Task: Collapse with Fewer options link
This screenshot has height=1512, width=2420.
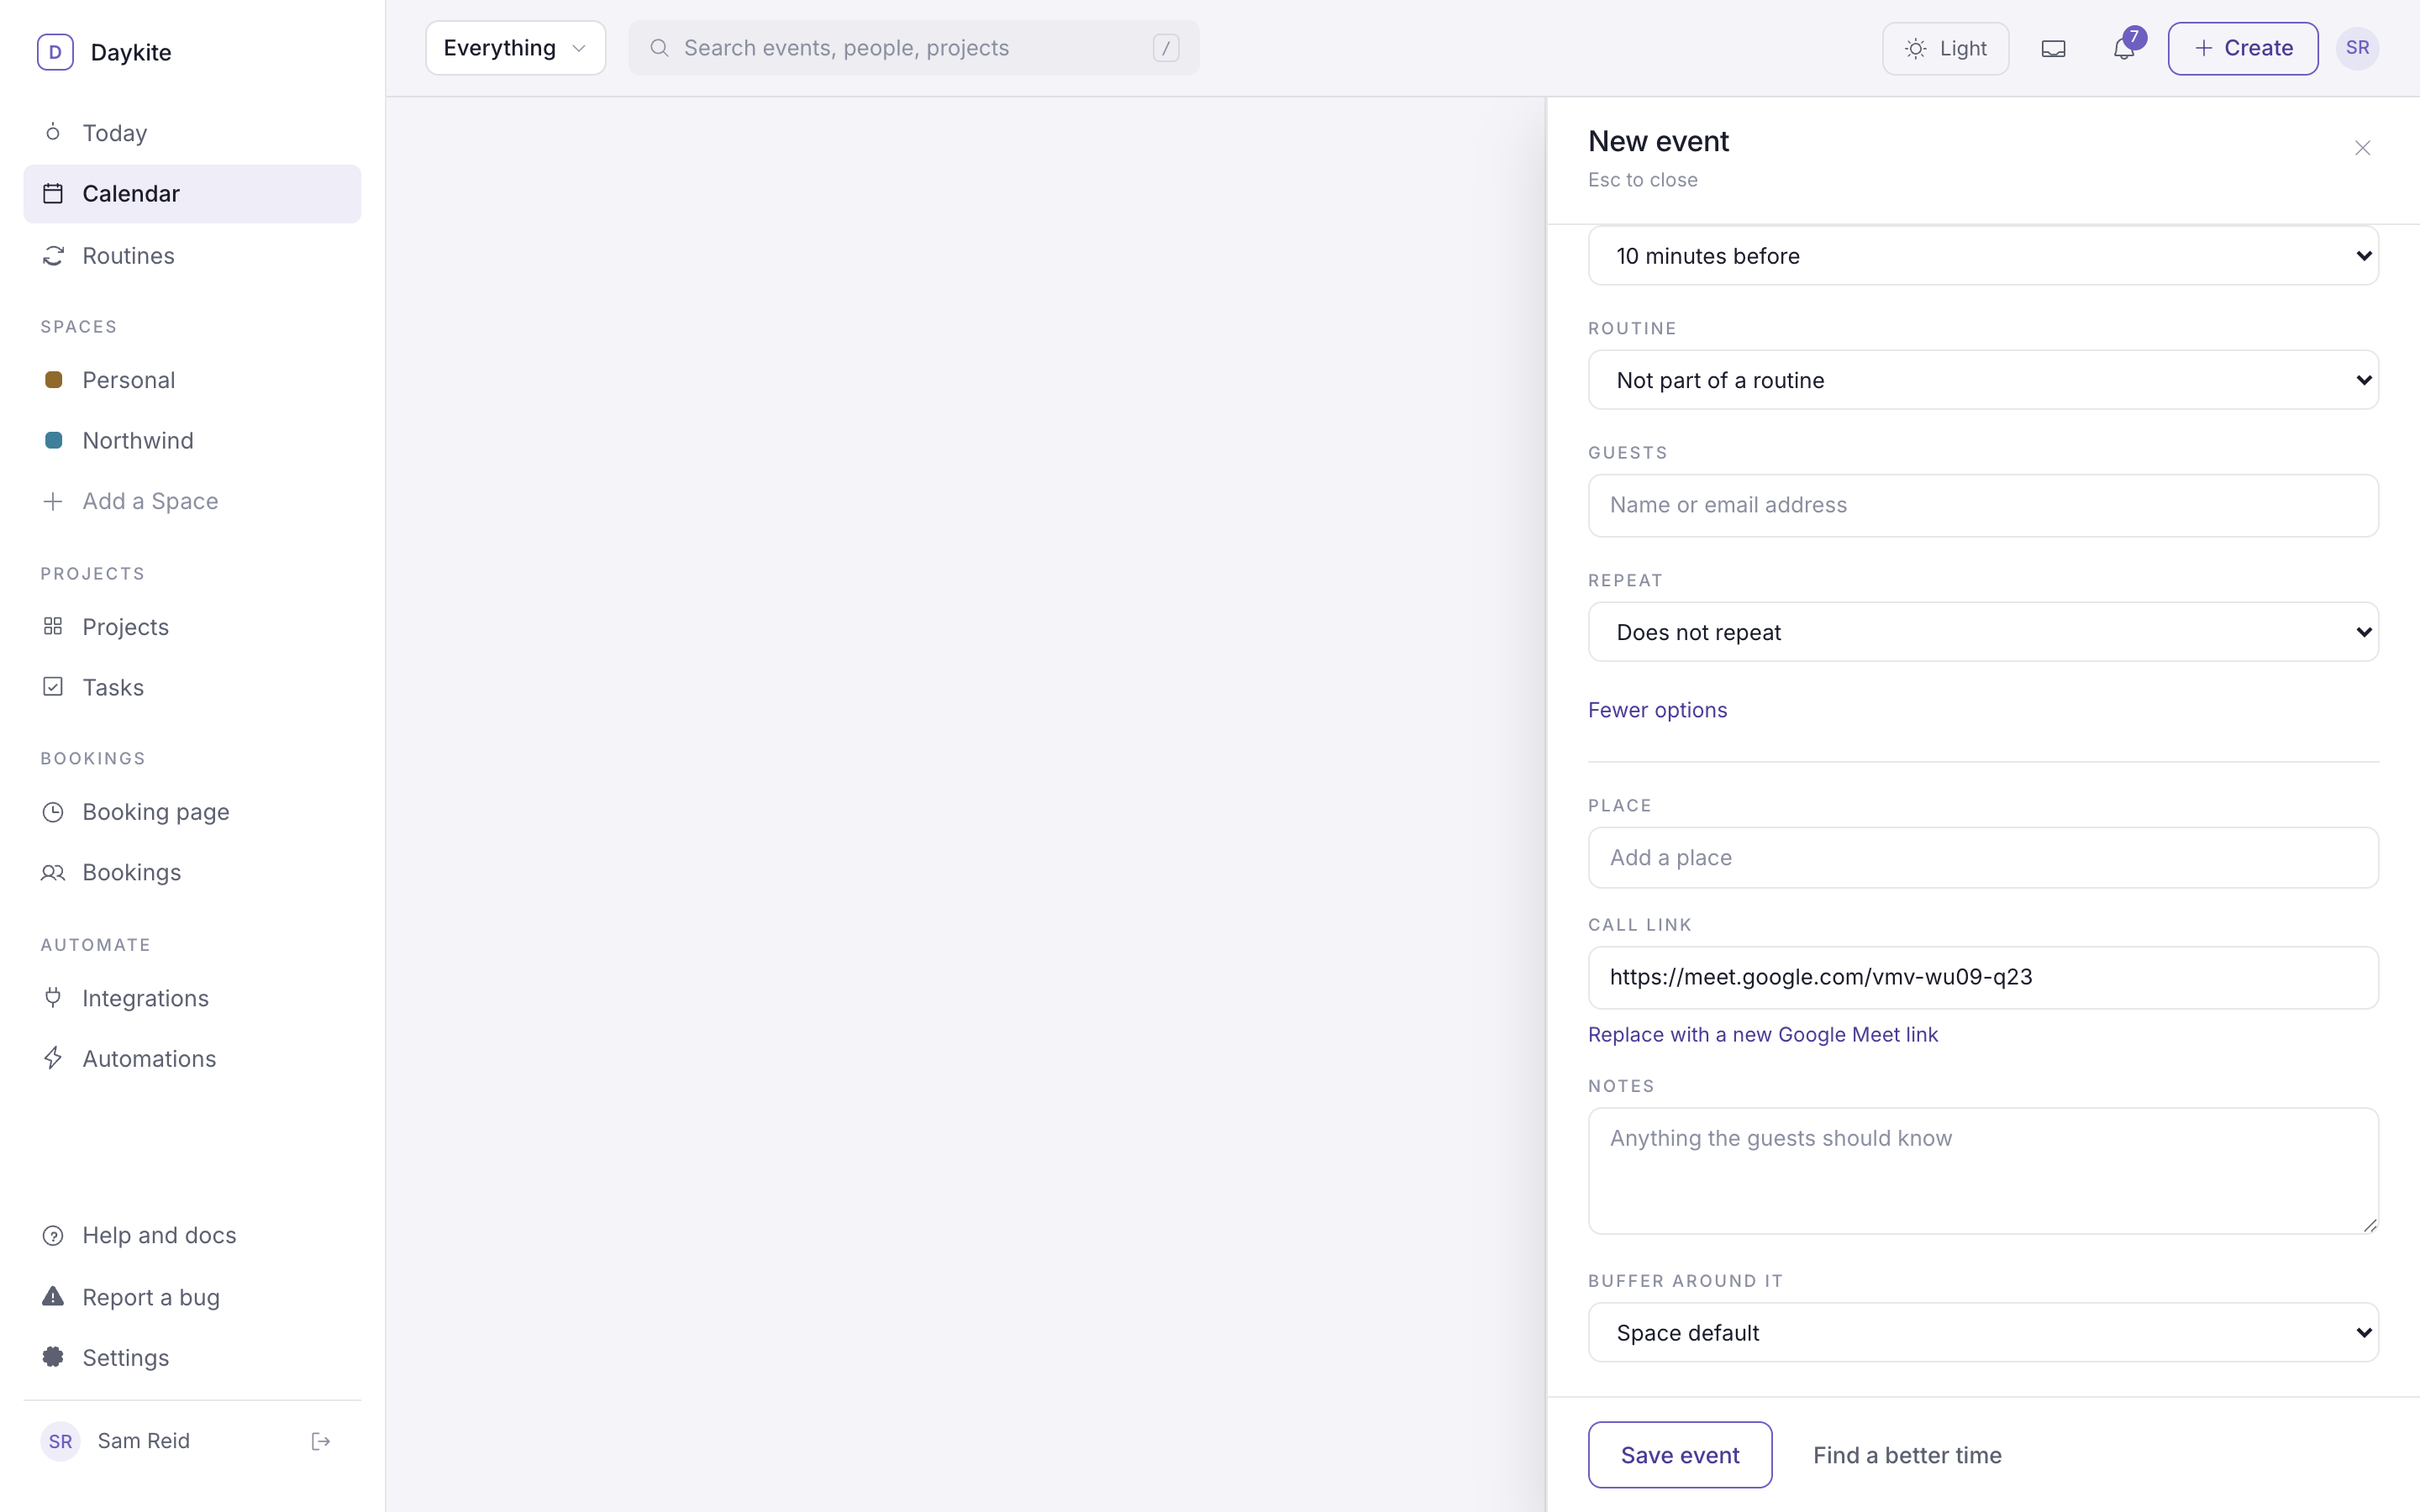Action: coord(1657,710)
